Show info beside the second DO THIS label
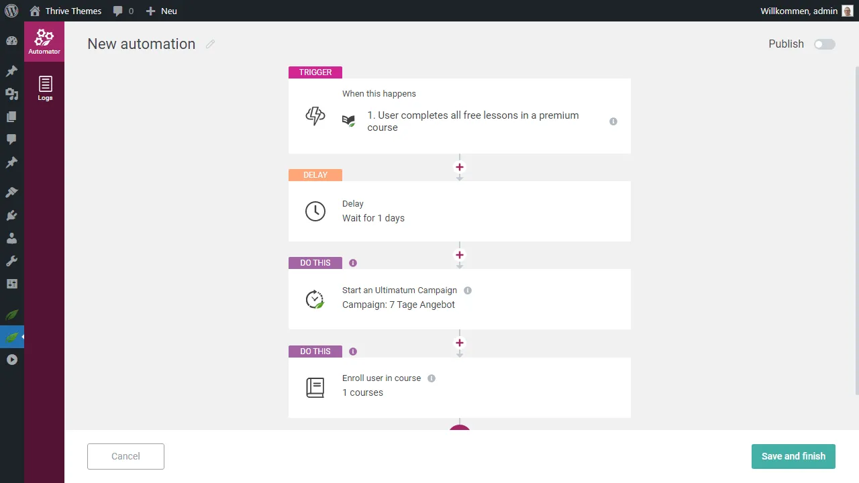 (x=353, y=352)
